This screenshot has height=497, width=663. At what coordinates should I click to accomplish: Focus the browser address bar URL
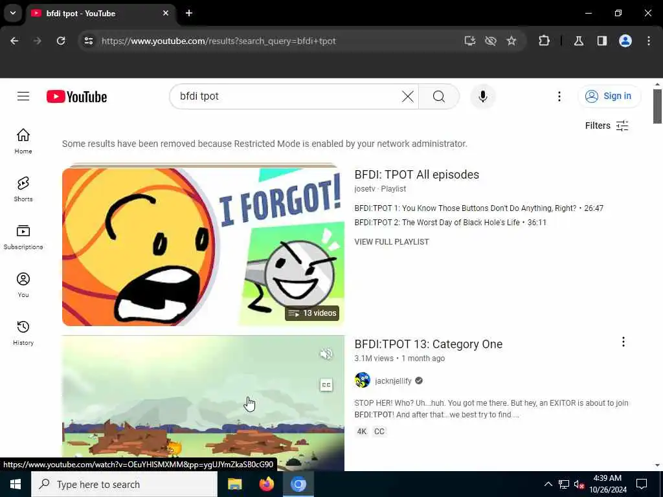[x=219, y=41]
